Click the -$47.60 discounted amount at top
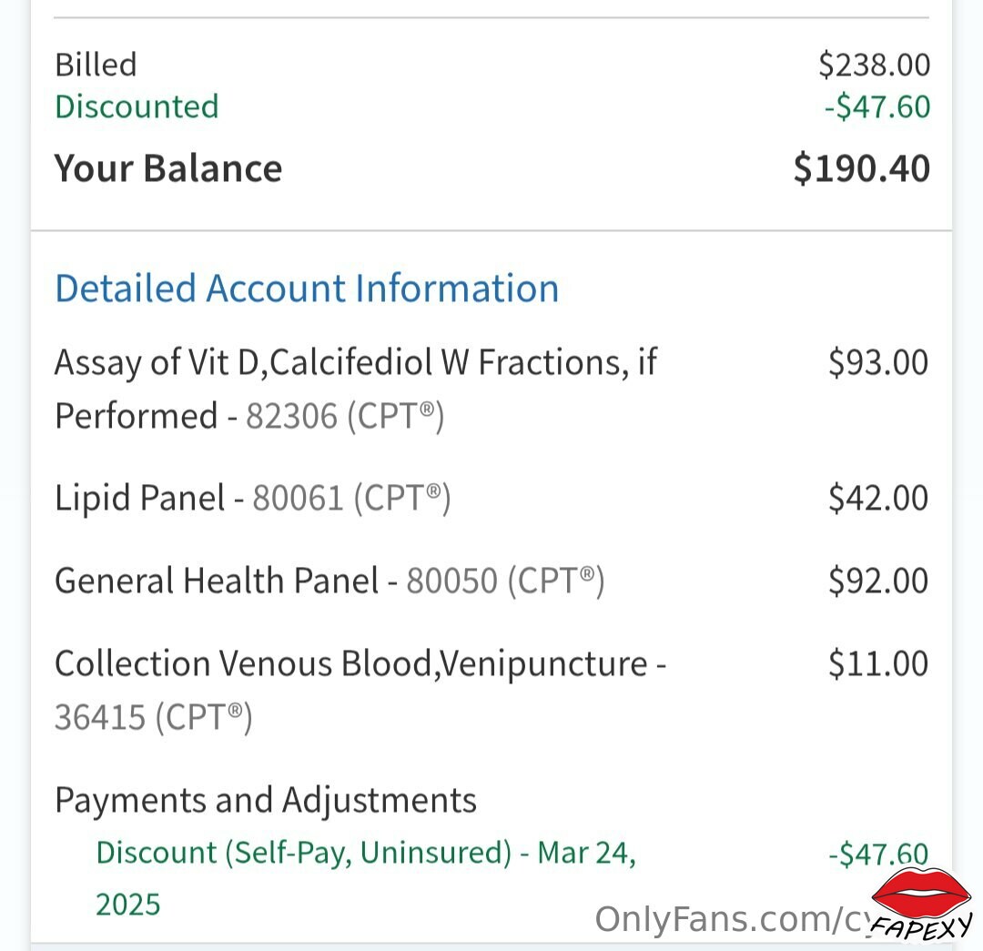This screenshot has width=983, height=951. (877, 106)
